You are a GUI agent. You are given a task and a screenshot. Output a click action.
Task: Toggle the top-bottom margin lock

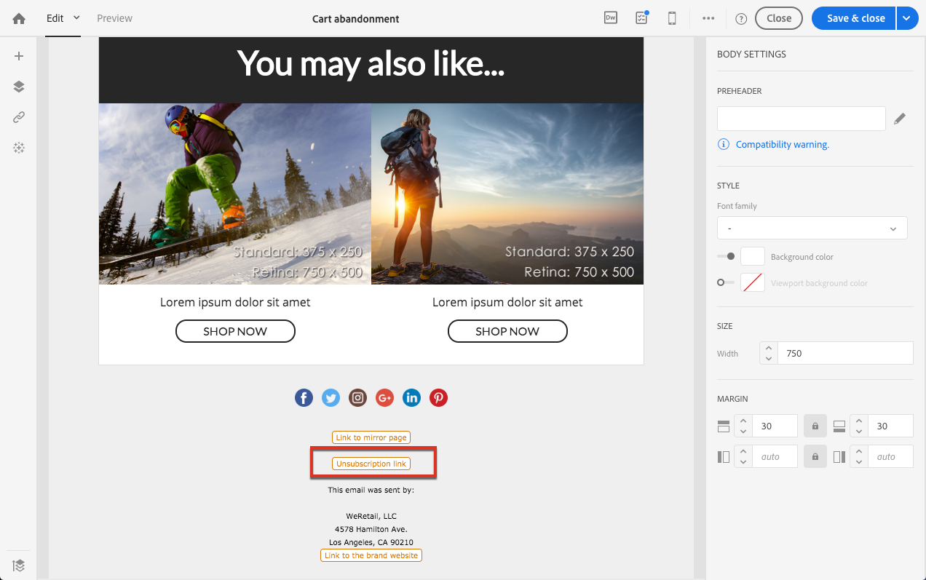pyautogui.click(x=815, y=426)
